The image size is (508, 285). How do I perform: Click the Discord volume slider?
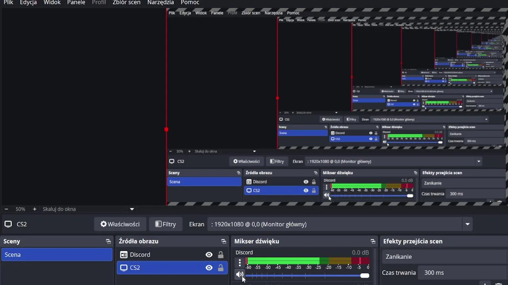pyautogui.click(x=308, y=275)
